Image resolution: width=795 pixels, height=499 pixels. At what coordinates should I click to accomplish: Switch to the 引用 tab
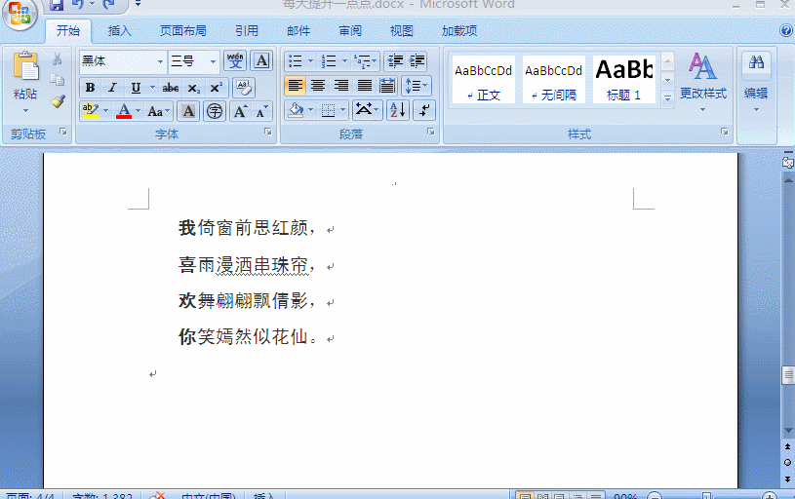point(247,31)
